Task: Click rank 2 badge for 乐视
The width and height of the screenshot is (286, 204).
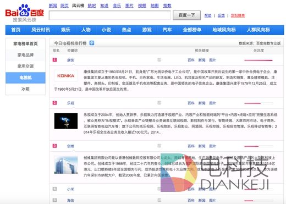Action: click(x=54, y=103)
